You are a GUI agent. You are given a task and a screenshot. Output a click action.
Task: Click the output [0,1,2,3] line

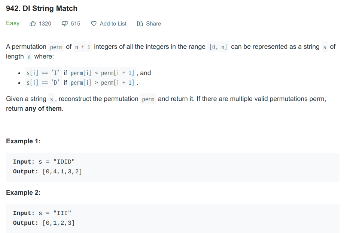tap(44, 223)
